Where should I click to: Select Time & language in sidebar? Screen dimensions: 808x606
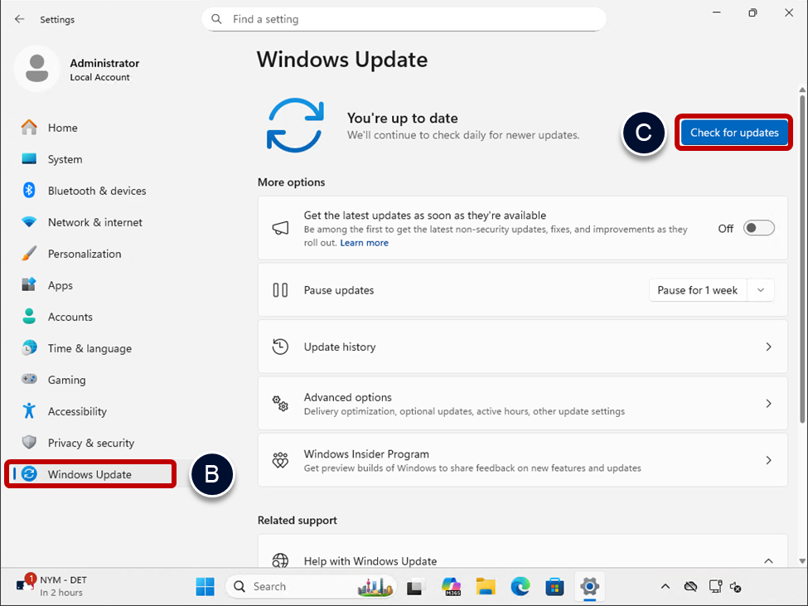(90, 348)
